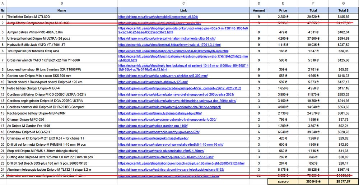The height and width of the screenshot is (185, 359).
Task: Select the cell 'Ax Dnipro-M Garden Pro 1100'
Action: 62,126
